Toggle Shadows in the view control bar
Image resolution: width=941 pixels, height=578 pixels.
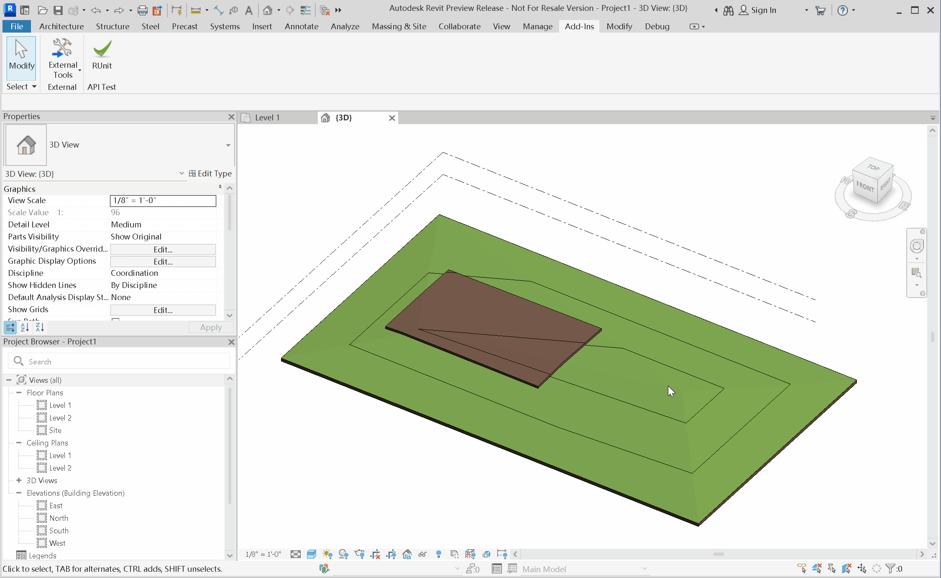click(343, 554)
